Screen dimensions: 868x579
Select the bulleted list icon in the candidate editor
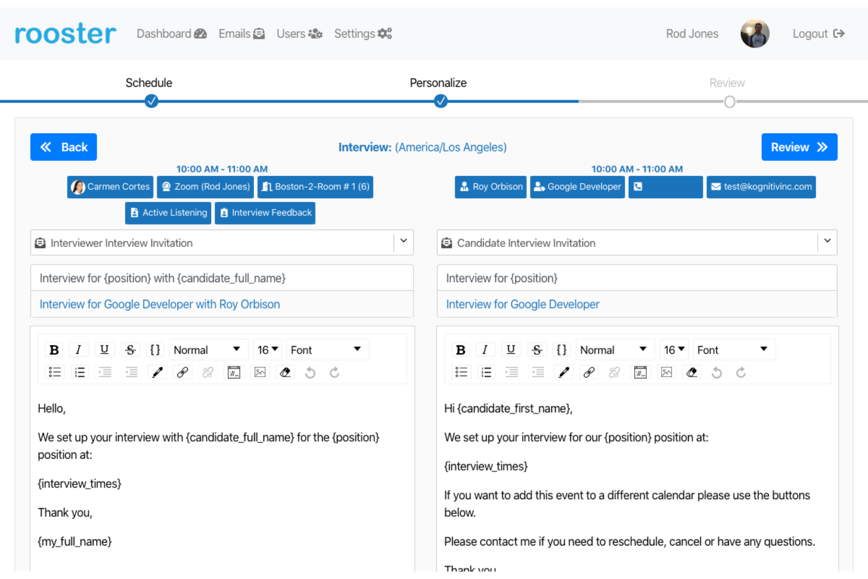(462, 372)
